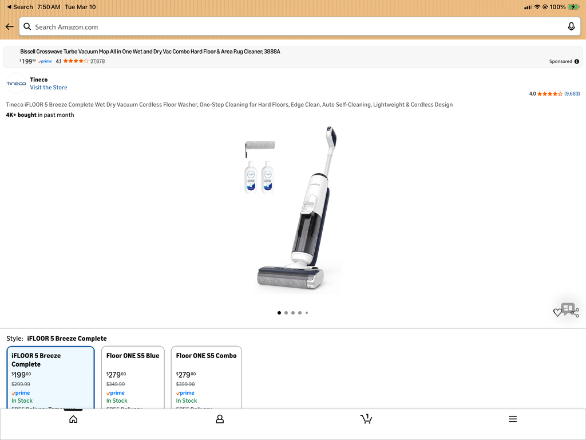Screen dimensions: 586x440
Task: Tap the microphone voice search icon
Action: [571, 26]
